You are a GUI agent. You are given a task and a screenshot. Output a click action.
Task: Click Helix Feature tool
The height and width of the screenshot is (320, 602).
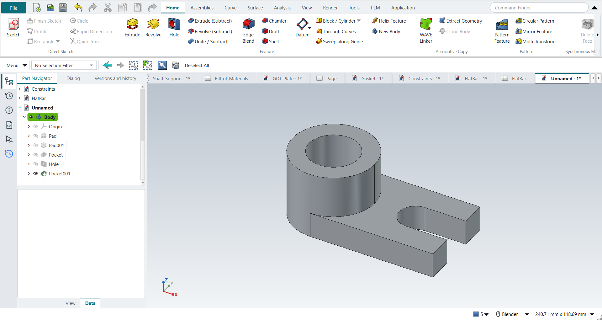click(389, 21)
